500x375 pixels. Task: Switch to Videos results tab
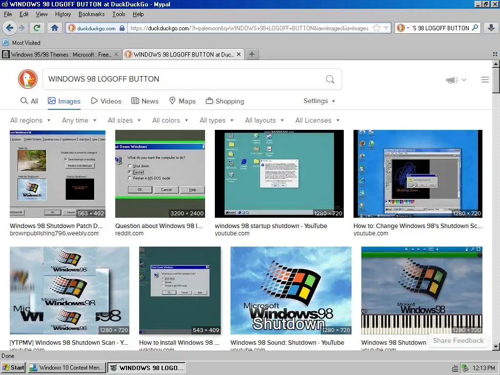tap(106, 101)
